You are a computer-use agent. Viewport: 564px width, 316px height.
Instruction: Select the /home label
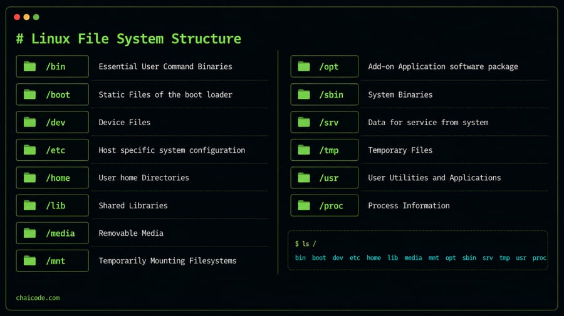[x=58, y=178]
